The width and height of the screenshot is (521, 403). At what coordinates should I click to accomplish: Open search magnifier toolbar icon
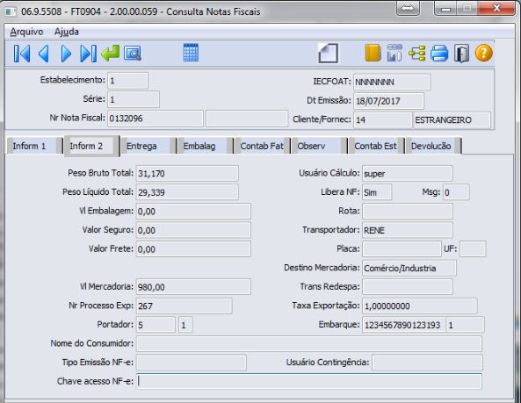[x=133, y=53]
